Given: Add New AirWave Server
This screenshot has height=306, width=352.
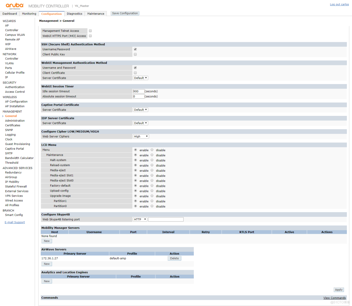Looking at the screenshot, I should tap(47, 264).
